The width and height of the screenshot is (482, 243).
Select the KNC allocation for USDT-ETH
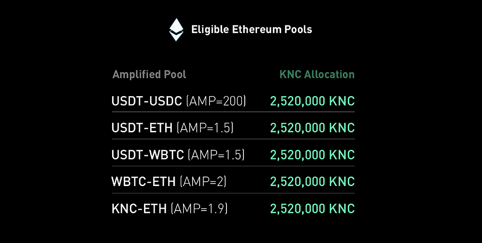(x=312, y=128)
